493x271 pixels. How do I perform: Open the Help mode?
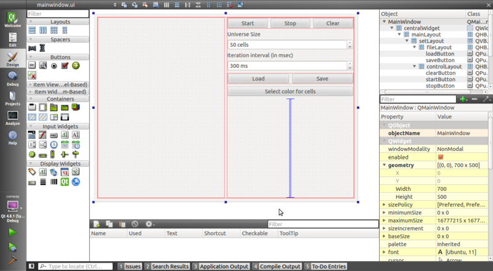coord(12,137)
